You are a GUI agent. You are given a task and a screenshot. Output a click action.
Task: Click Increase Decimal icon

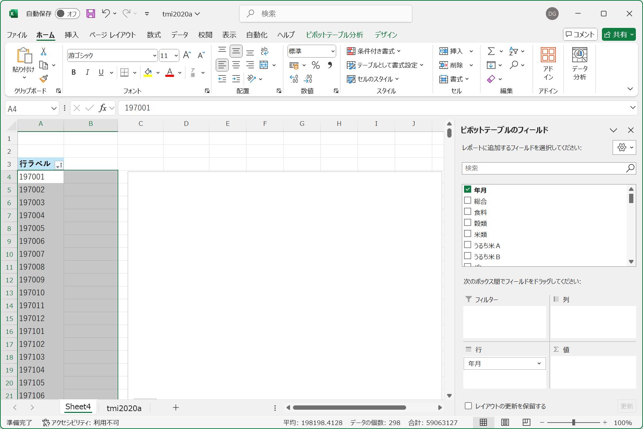[x=294, y=79]
